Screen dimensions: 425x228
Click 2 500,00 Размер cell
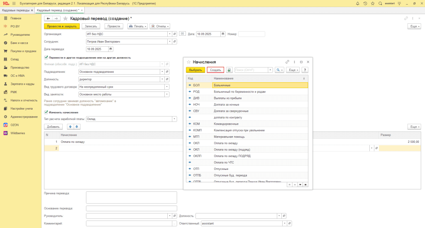point(400,142)
